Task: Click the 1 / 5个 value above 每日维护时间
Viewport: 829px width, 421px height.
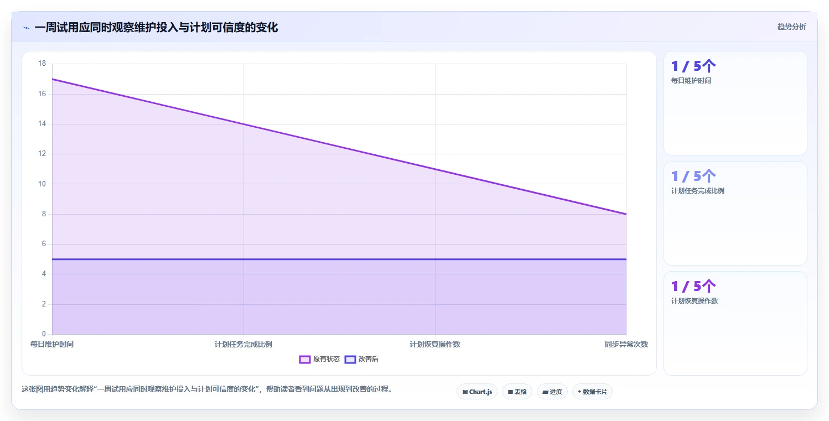Action: (x=693, y=66)
